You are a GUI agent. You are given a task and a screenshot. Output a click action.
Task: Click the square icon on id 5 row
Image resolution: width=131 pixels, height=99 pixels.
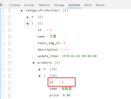9,82
